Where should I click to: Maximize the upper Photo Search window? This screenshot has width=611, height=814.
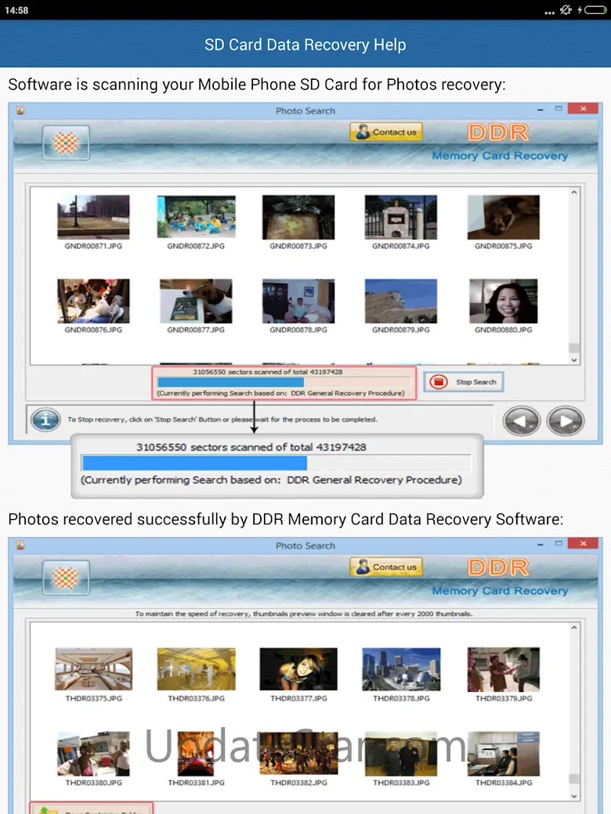point(559,109)
